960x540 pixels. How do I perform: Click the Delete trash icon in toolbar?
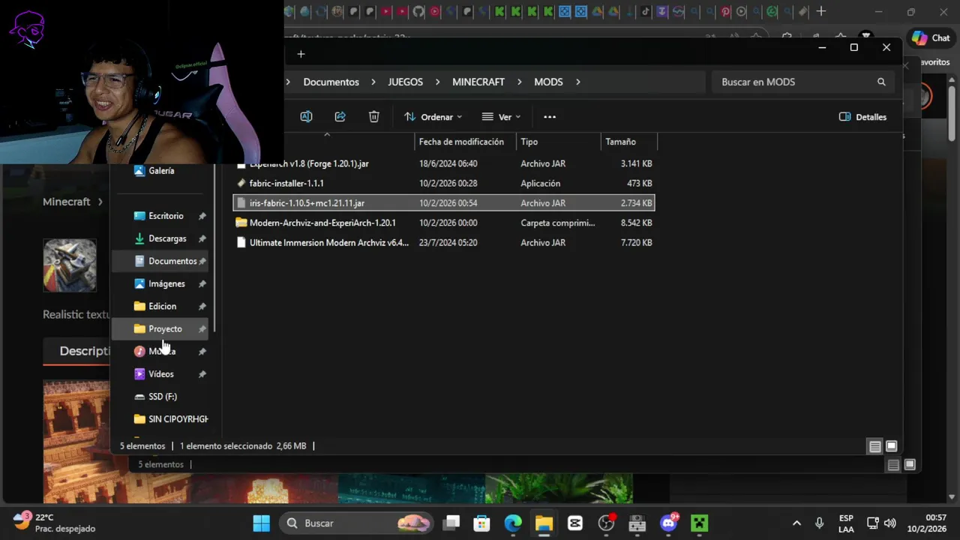point(373,116)
